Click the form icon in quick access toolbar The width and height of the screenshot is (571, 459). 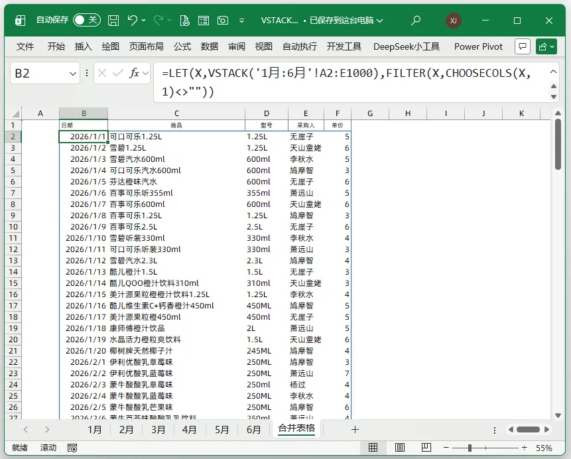tap(204, 21)
